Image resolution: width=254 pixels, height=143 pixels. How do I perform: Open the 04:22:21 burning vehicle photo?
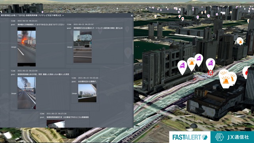27,47
